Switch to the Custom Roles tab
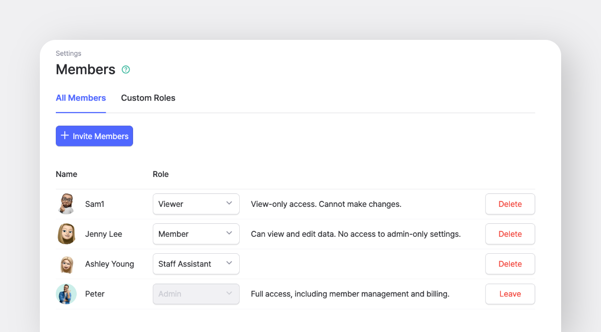601x332 pixels. pos(148,98)
